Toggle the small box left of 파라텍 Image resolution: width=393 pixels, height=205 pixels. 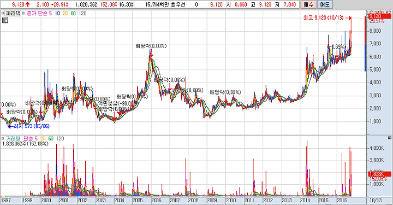[x=3, y=13]
